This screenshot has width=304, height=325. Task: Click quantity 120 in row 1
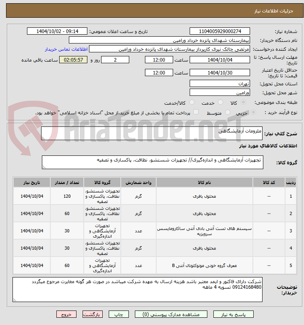click(x=67, y=196)
